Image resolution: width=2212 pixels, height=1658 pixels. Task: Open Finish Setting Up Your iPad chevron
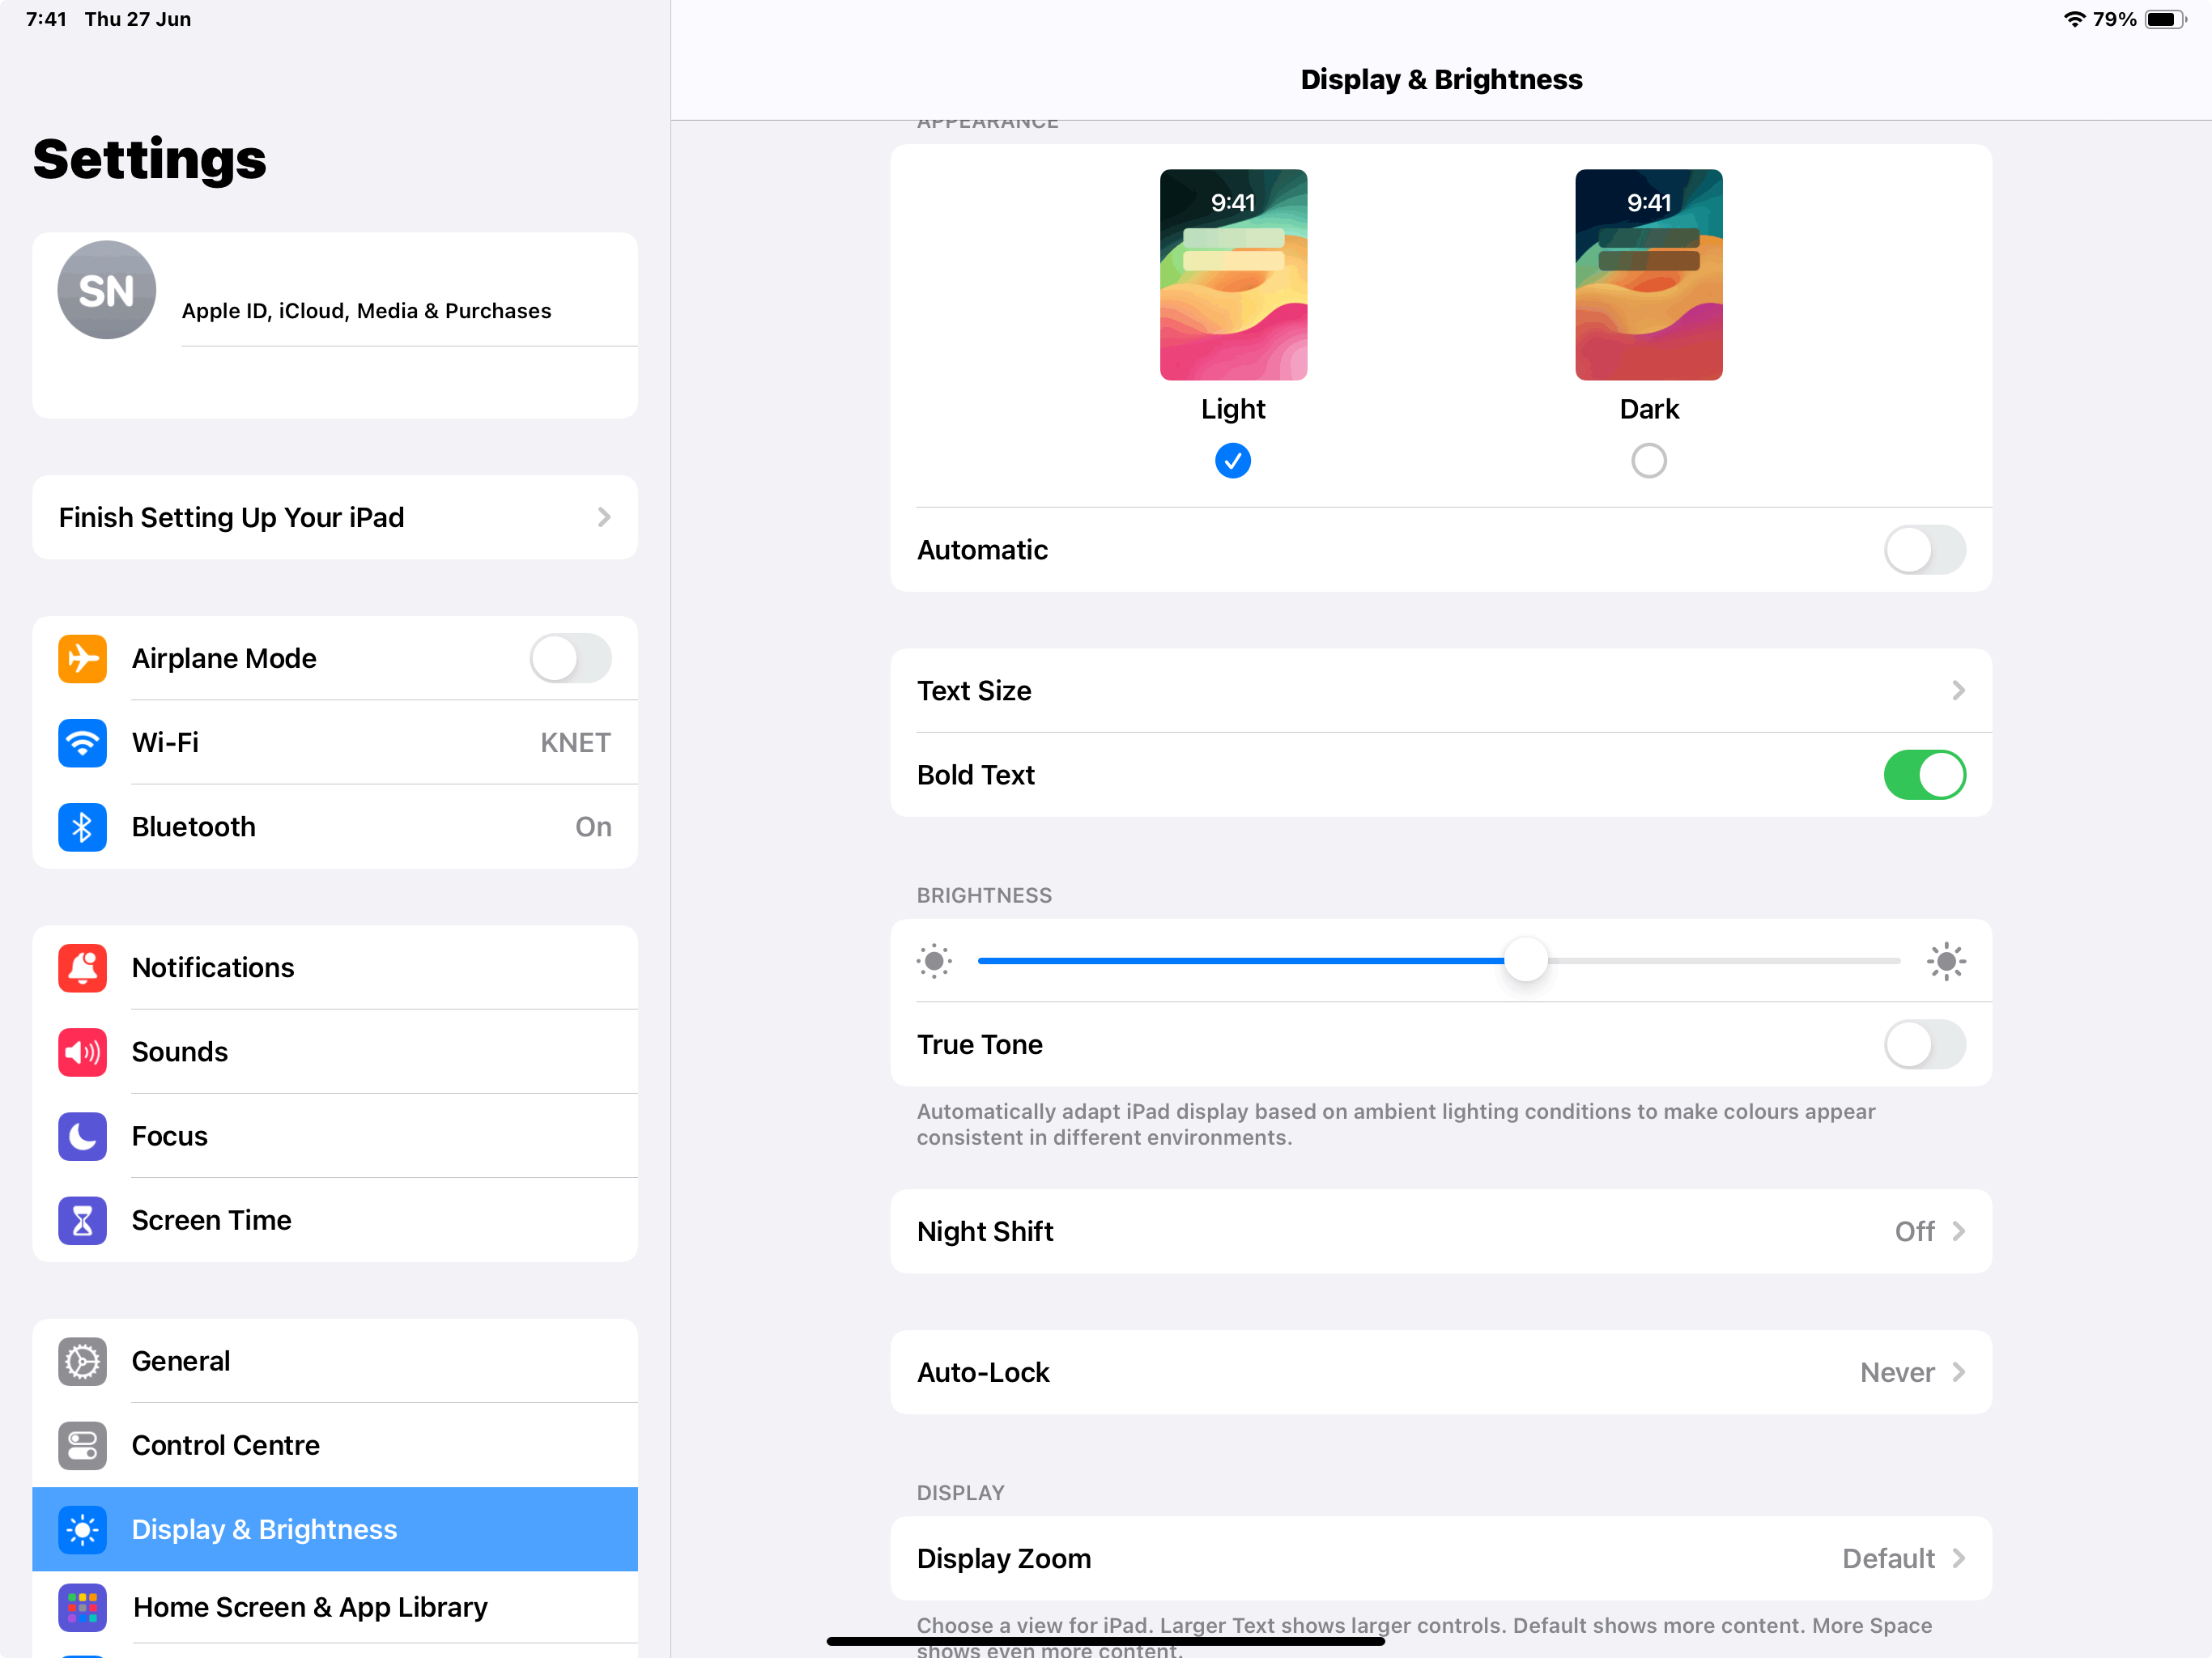(604, 517)
